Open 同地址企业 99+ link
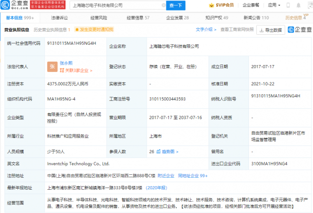The image size is (313, 213). pos(193,176)
